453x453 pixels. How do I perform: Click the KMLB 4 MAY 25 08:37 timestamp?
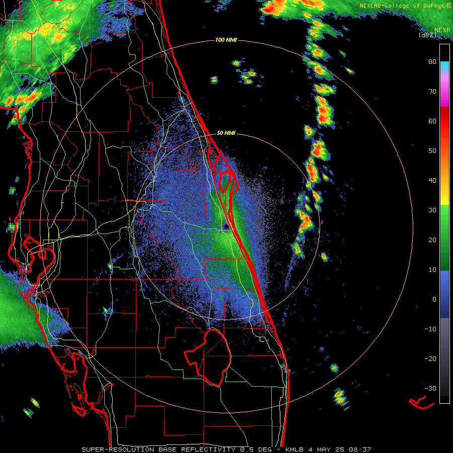pos(328,449)
